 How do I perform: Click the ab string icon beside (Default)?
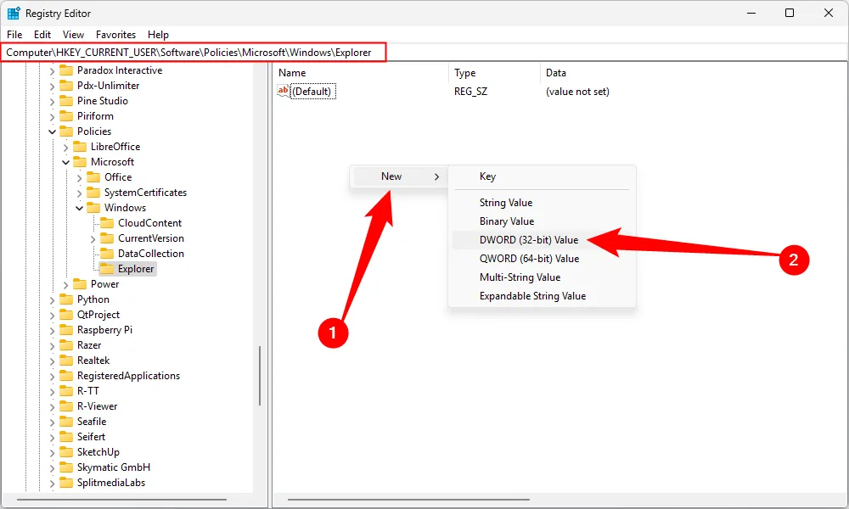pyautogui.click(x=281, y=91)
